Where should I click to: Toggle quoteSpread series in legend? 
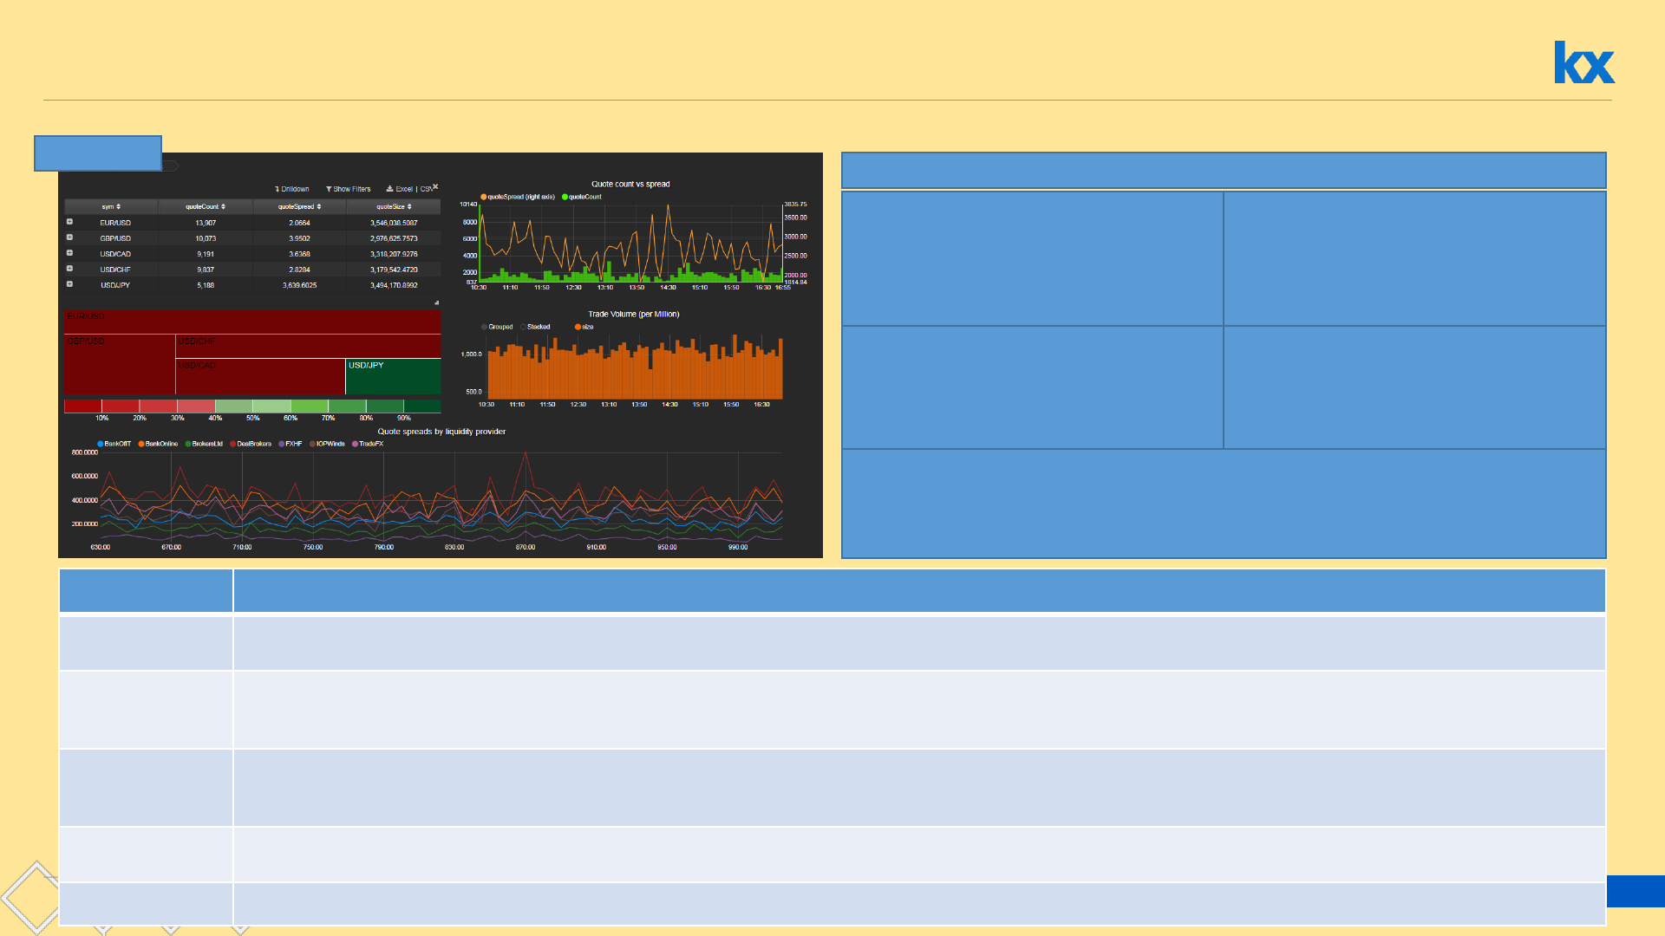(484, 197)
